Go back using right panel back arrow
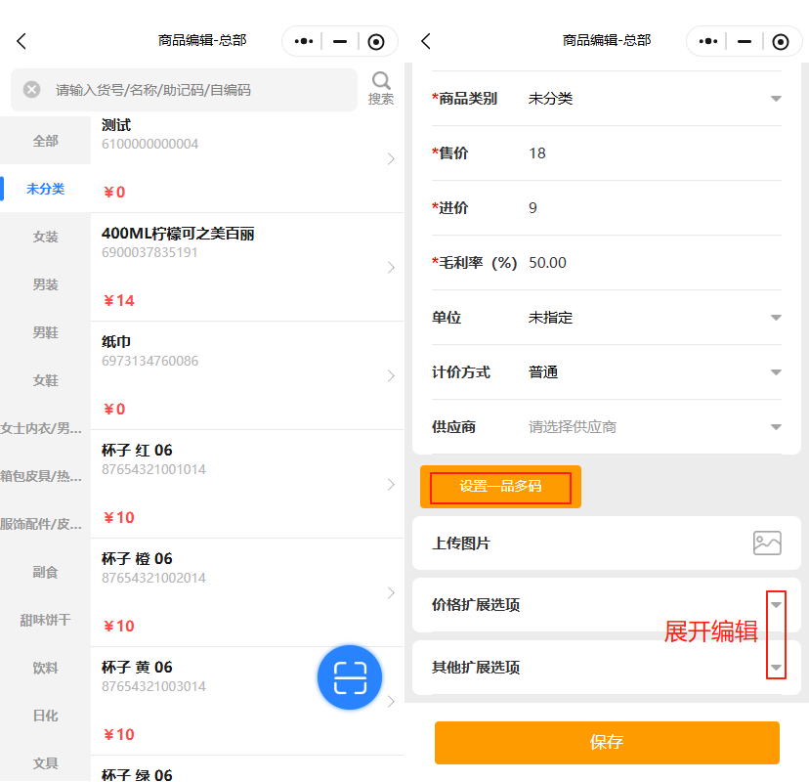The width and height of the screenshot is (809, 782). click(425, 41)
